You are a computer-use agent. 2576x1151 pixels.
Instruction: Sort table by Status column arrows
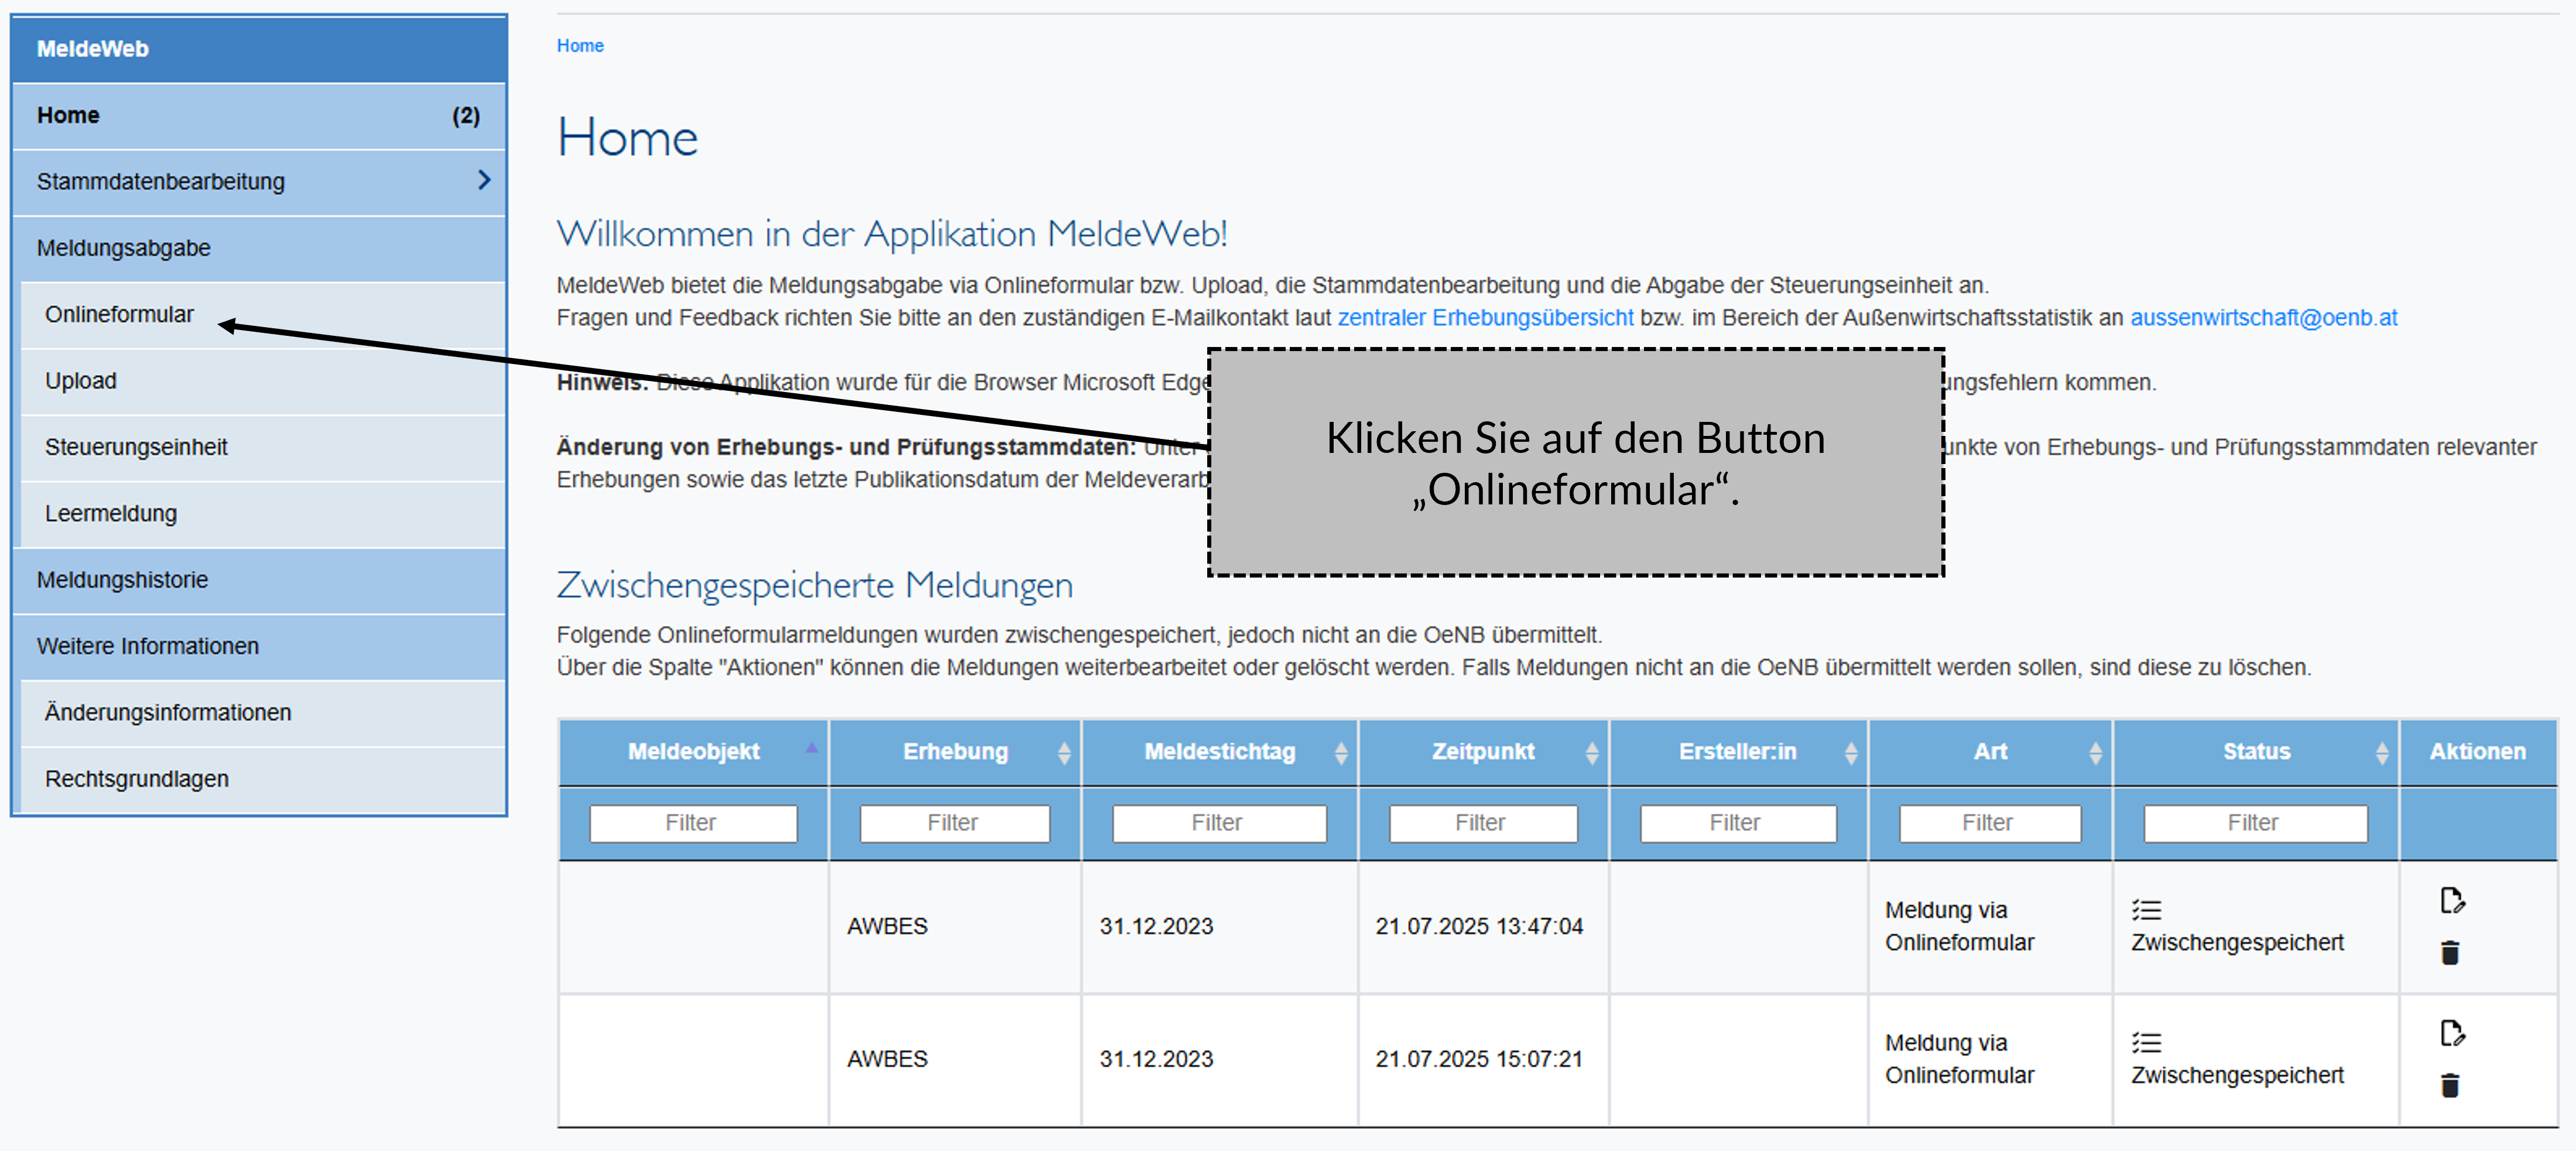pyautogui.click(x=2382, y=753)
